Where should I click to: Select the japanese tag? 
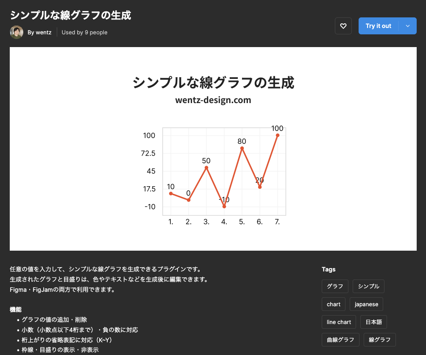point(366,304)
